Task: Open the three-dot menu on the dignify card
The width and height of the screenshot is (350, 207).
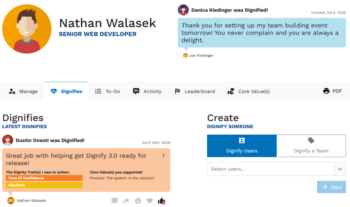Action: [x=163, y=155]
